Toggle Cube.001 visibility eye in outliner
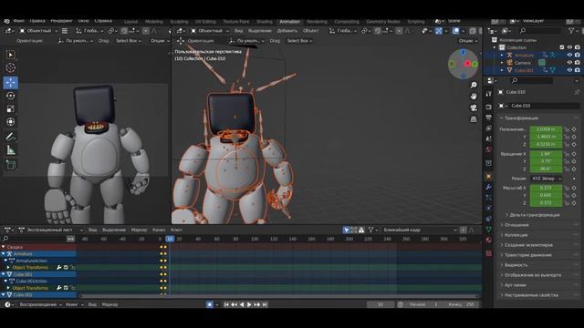Image resolution: width=584 pixels, height=328 pixels. pyautogui.click(x=569, y=70)
